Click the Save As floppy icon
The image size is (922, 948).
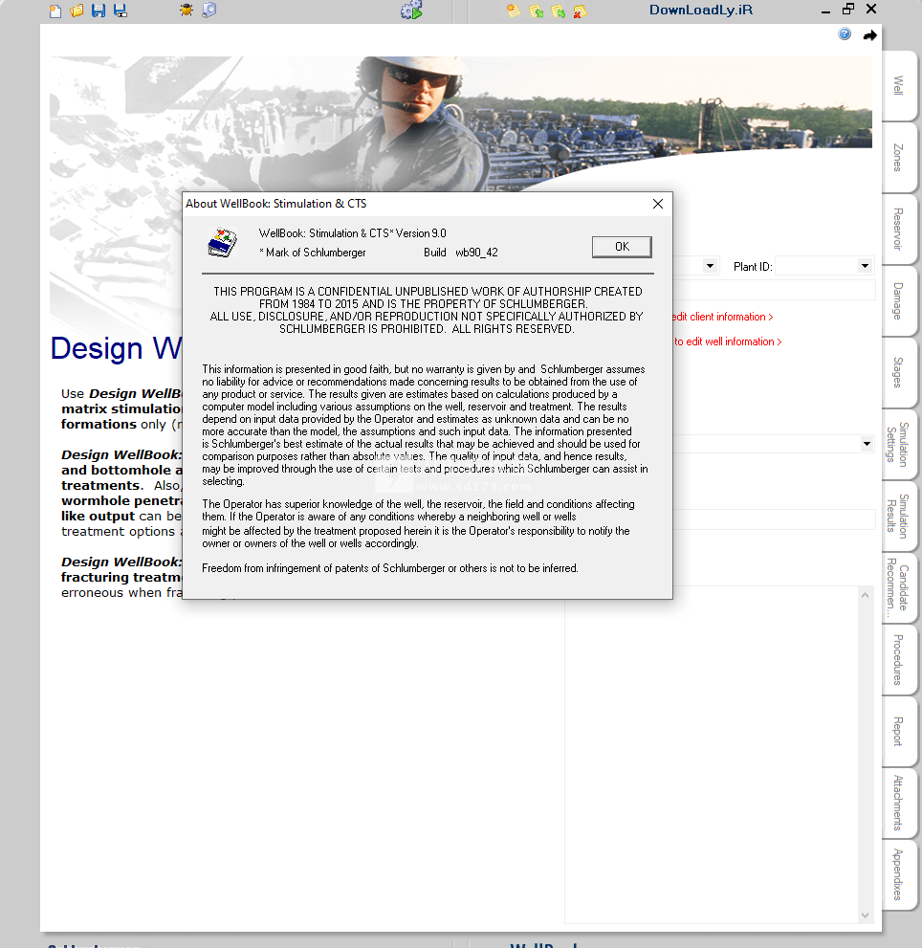click(x=121, y=11)
